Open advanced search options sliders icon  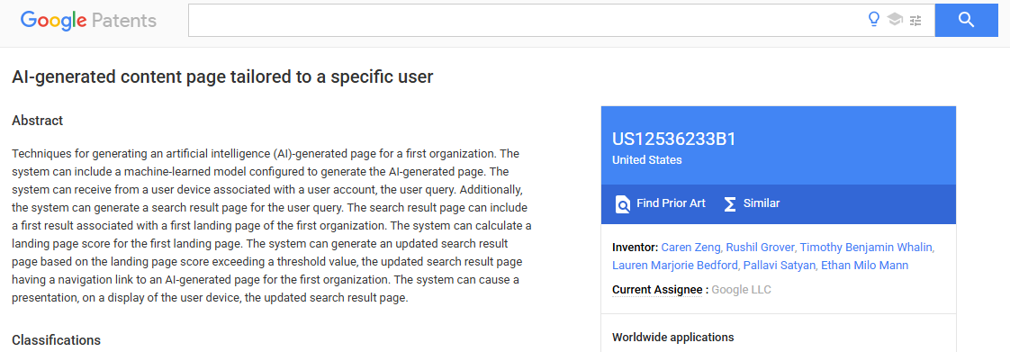(x=915, y=21)
